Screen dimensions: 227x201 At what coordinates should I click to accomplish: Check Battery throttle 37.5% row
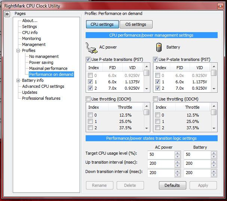158,128
